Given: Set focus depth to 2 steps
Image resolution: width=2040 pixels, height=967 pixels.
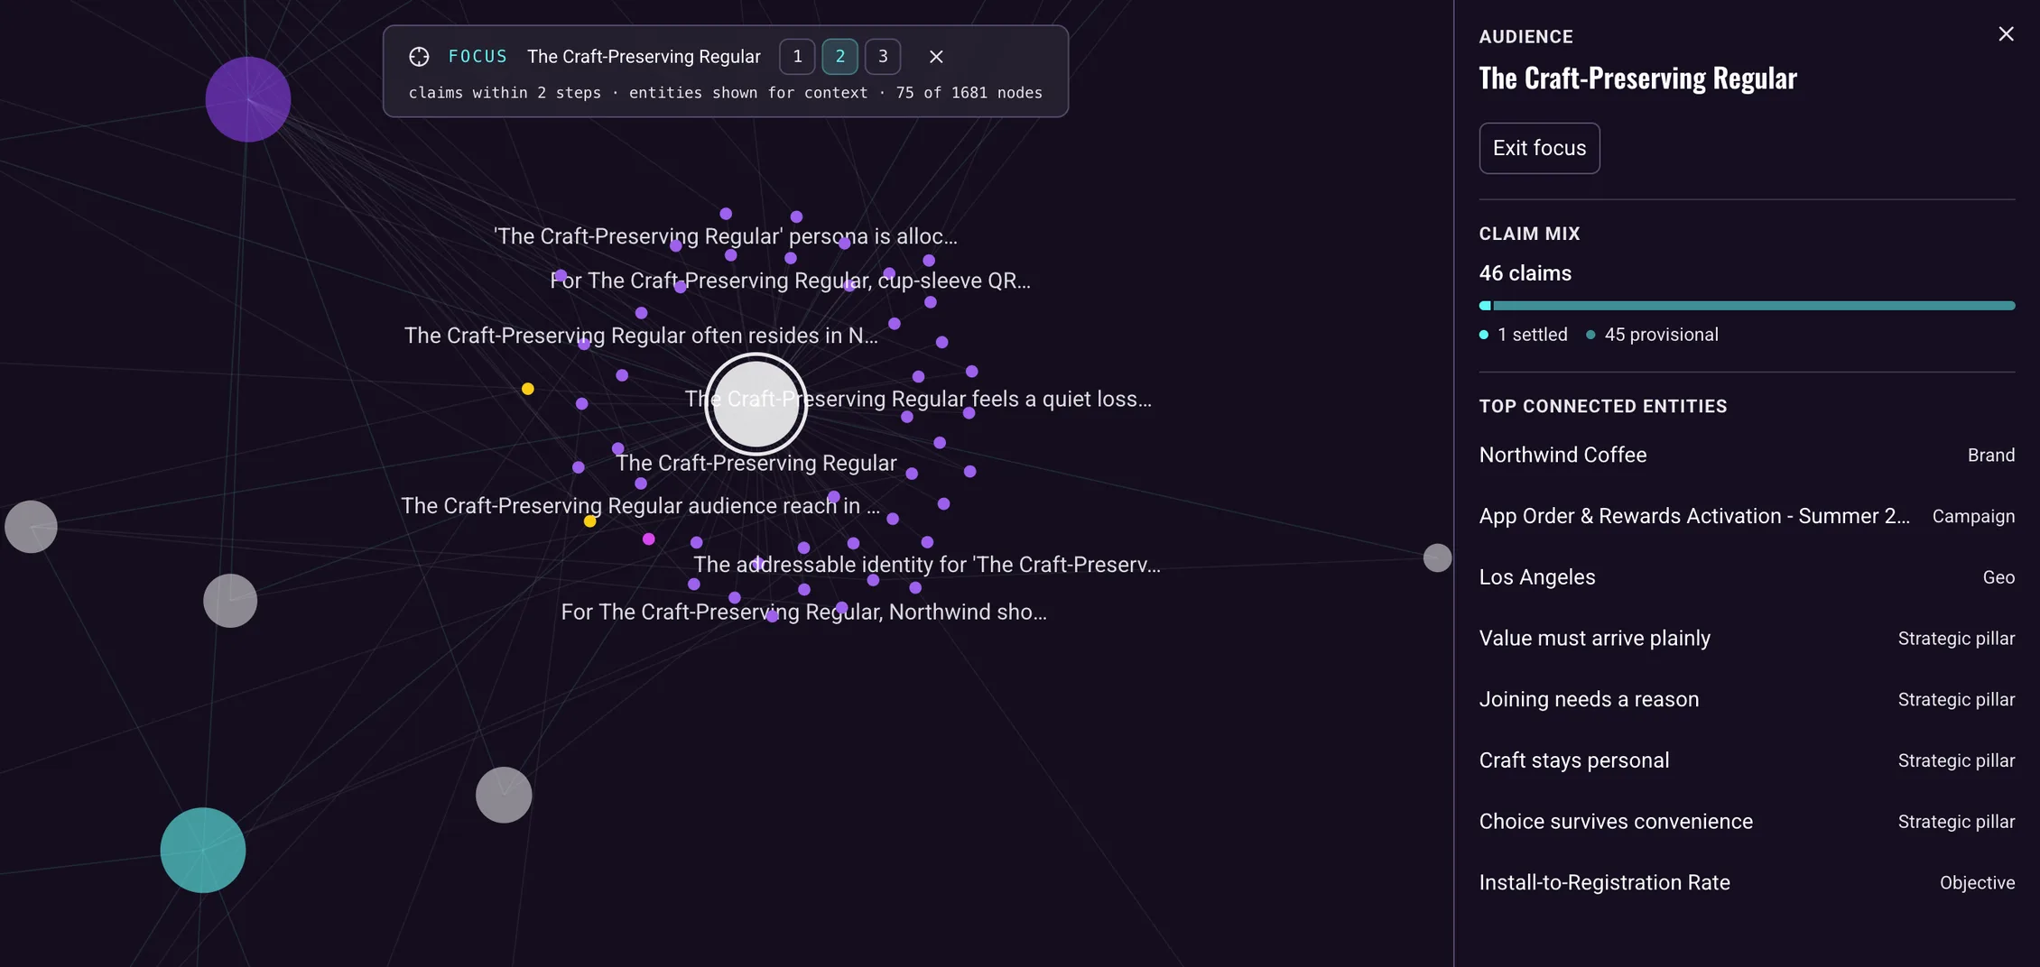Looking at the screenshot, I should pyautogui.click(x=840, y=57).
